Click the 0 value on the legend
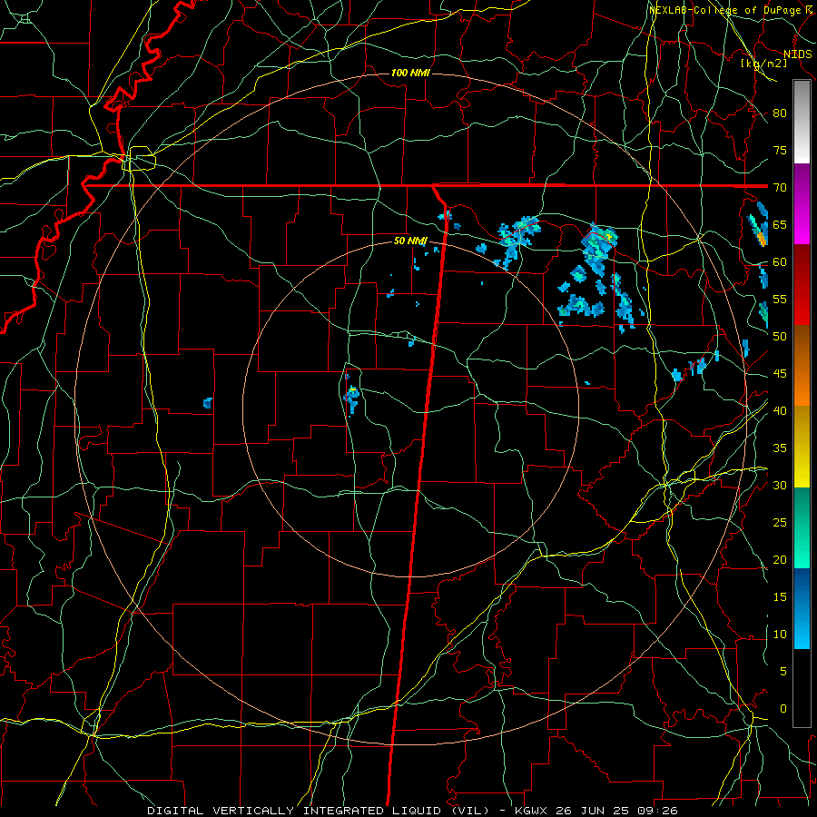The height and width of the screenshot is (817, 817). pos(783,709)
